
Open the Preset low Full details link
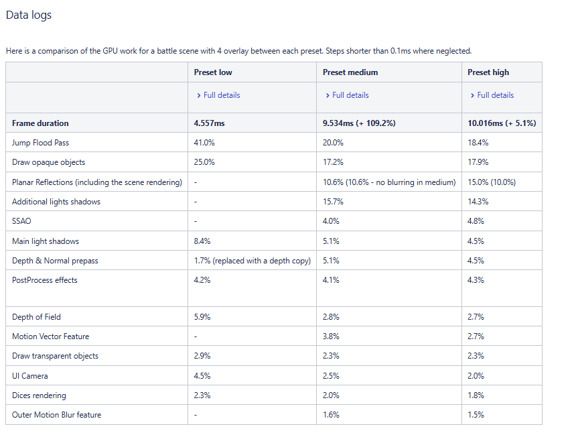pyautogui.click(x=218, y=95)
